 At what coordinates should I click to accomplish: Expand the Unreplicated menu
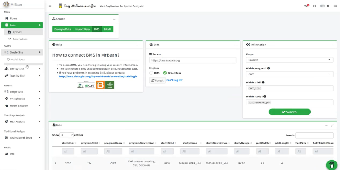point(22,99)
